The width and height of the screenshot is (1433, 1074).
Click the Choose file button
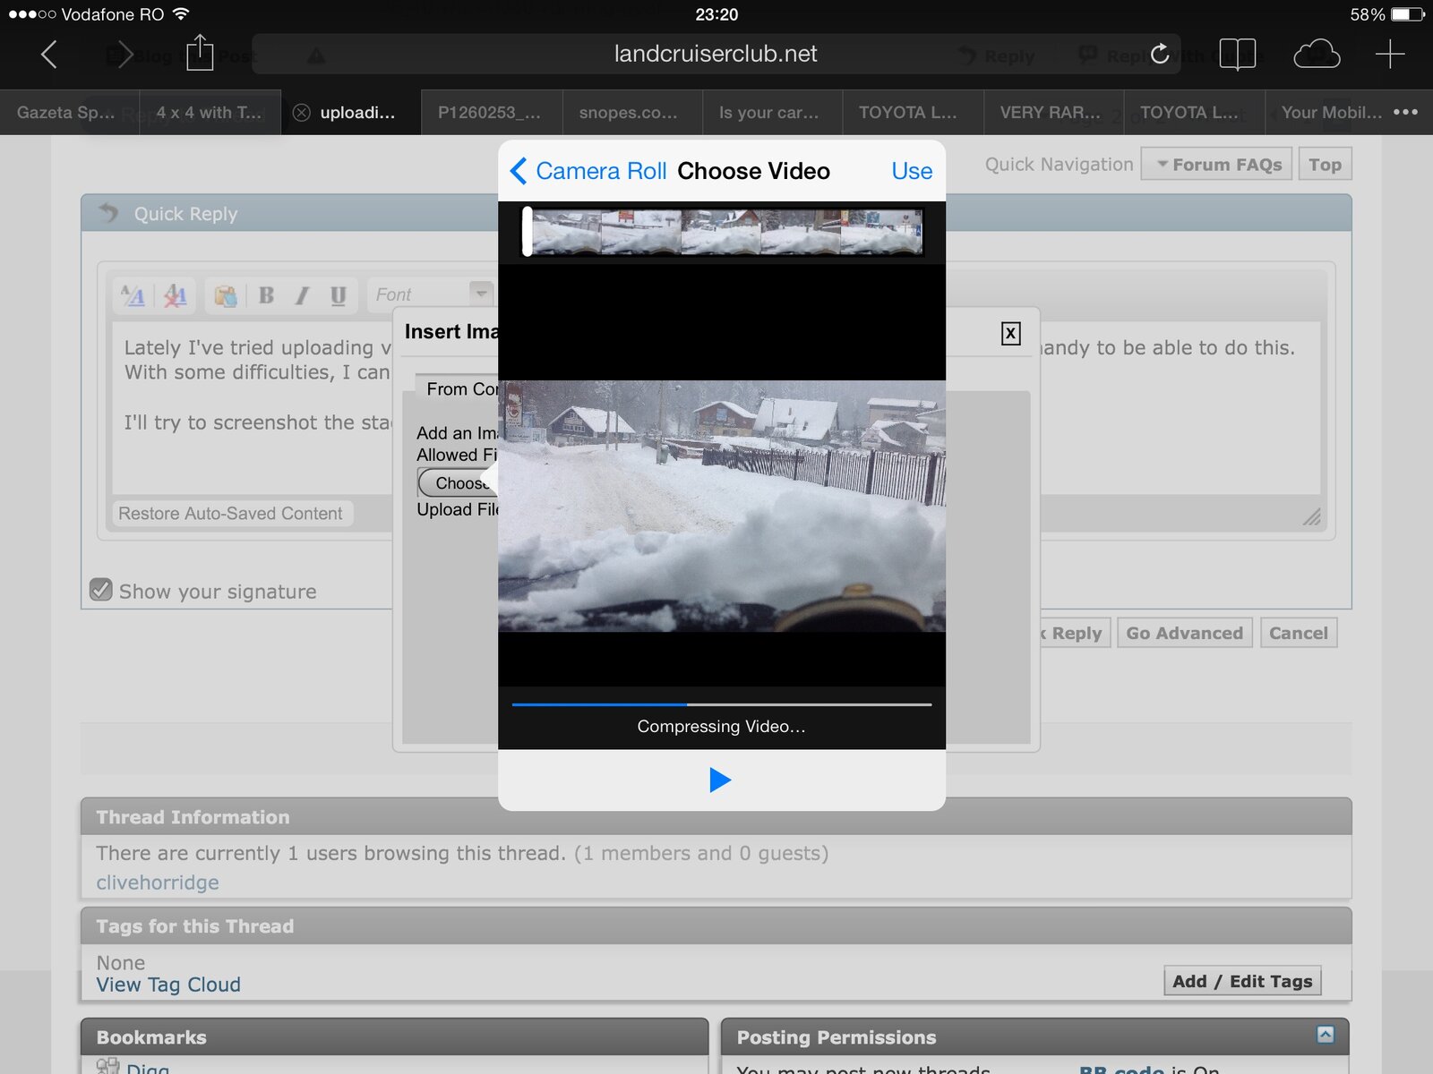[457, 483]
